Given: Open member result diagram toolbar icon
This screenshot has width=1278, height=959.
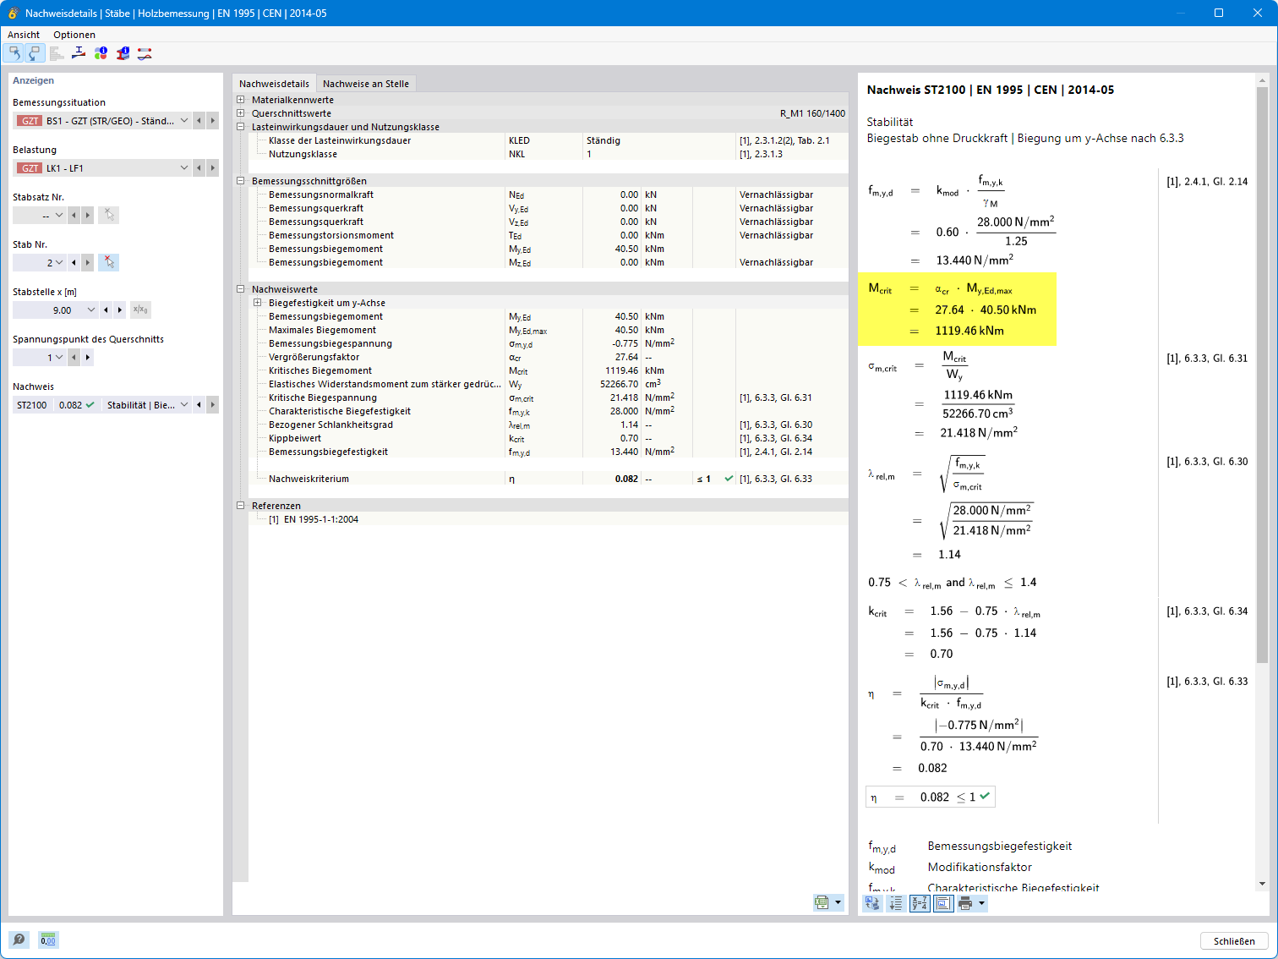Looking at the screenshot, I should (x=145, y=53).
